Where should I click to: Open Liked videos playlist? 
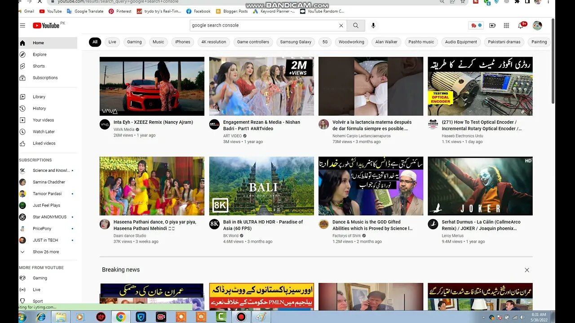(48, 144)
